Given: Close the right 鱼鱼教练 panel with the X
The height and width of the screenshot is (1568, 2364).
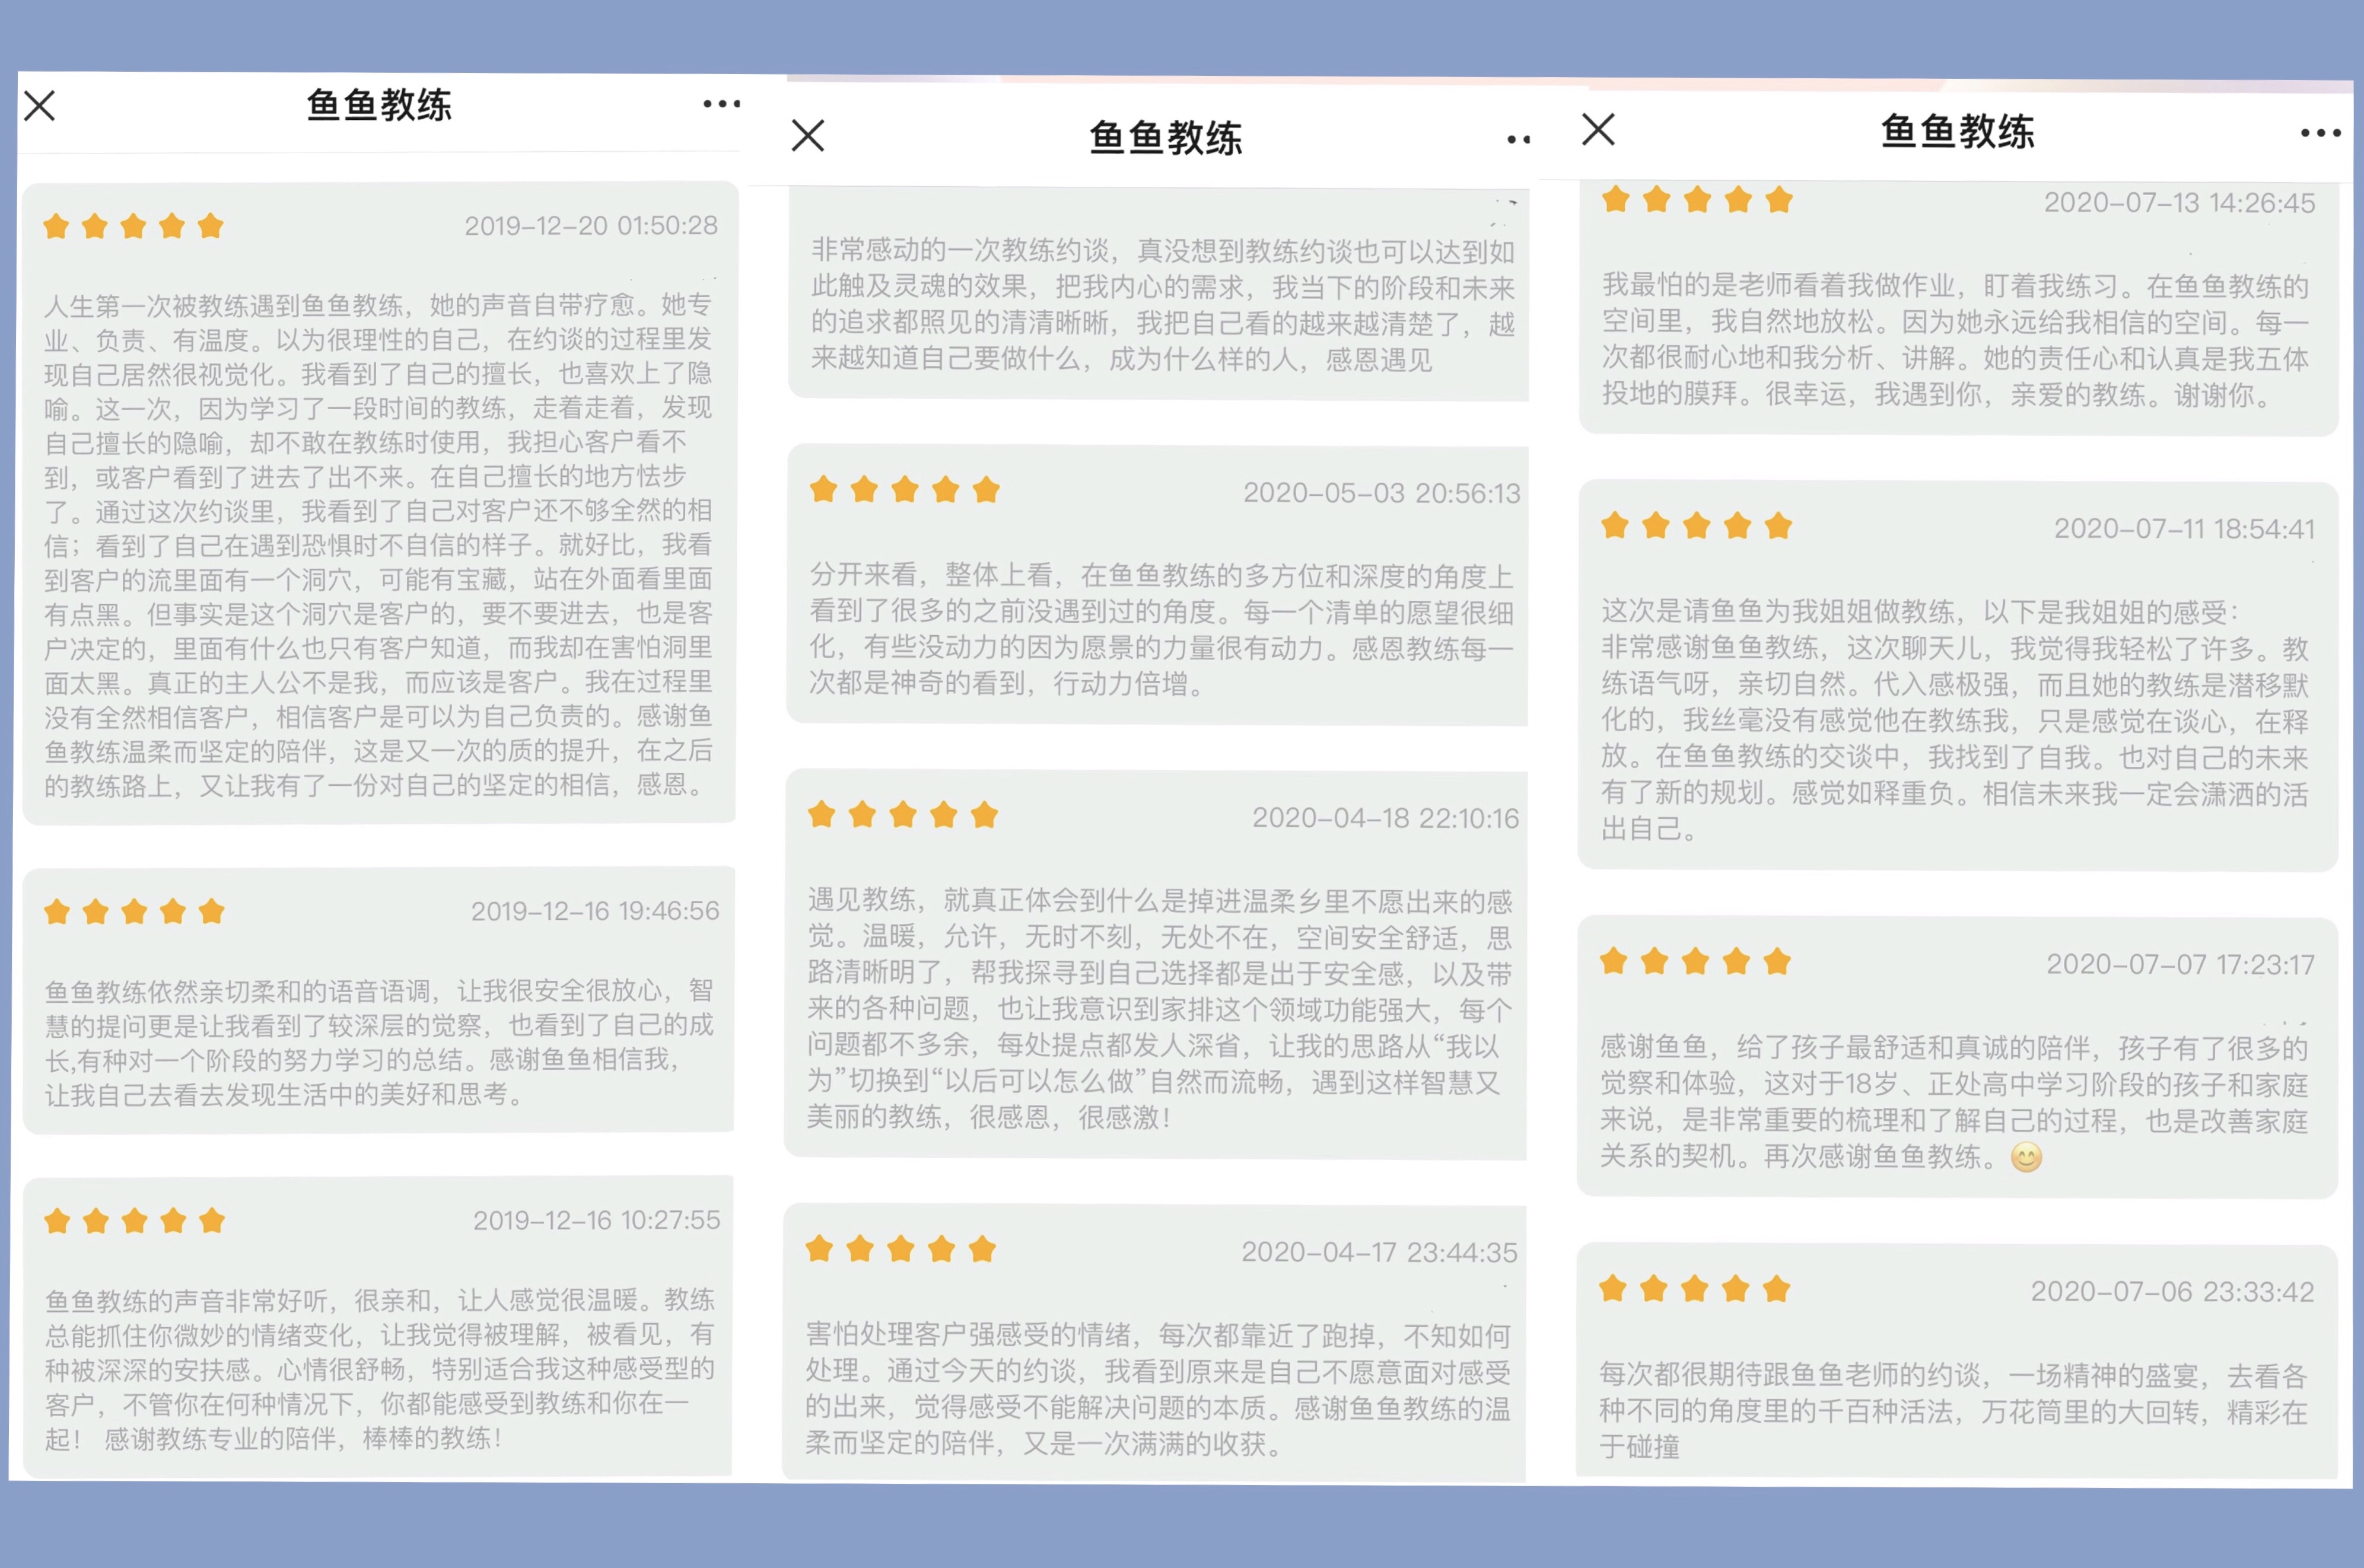Looking at the screenshot, I should click(x=1598, y=129).
